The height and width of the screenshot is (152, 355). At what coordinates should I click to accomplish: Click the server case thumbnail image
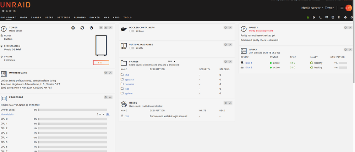(x=101, y=45)
